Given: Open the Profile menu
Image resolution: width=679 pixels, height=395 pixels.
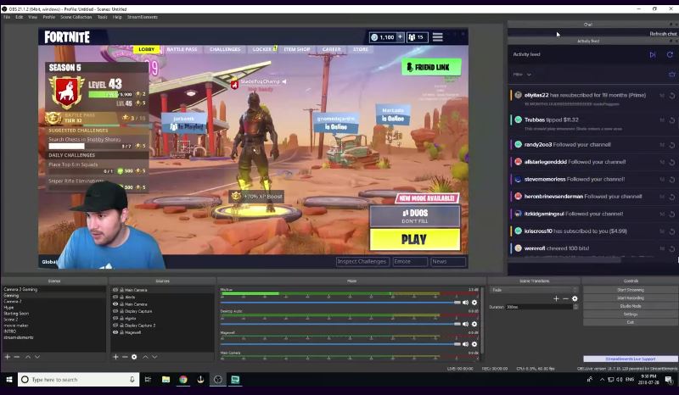Looking at the screenshot, I should coord(49,17).
